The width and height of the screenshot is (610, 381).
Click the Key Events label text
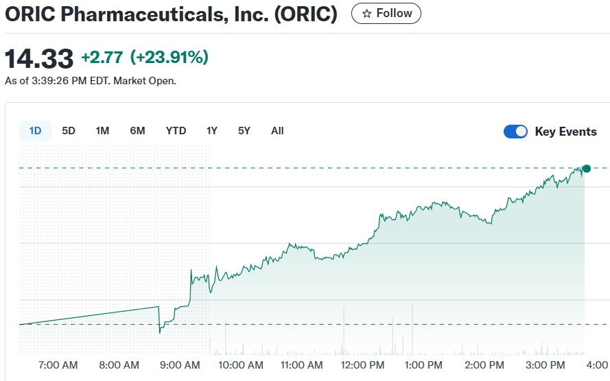(565, 132)
